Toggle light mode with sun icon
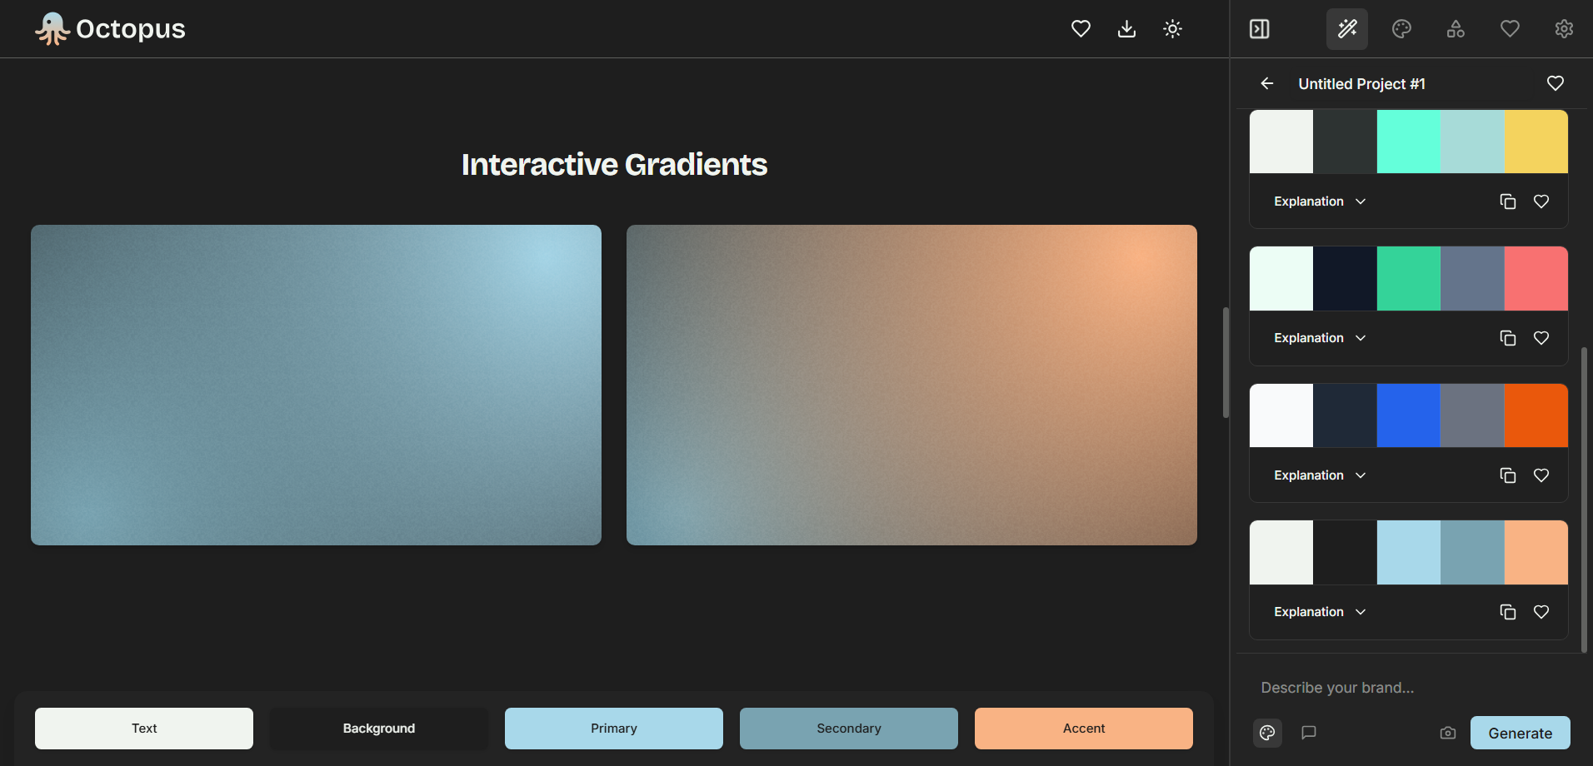Image resolution: width=1593 pixels, height=766 pixels. (1172, 29)
